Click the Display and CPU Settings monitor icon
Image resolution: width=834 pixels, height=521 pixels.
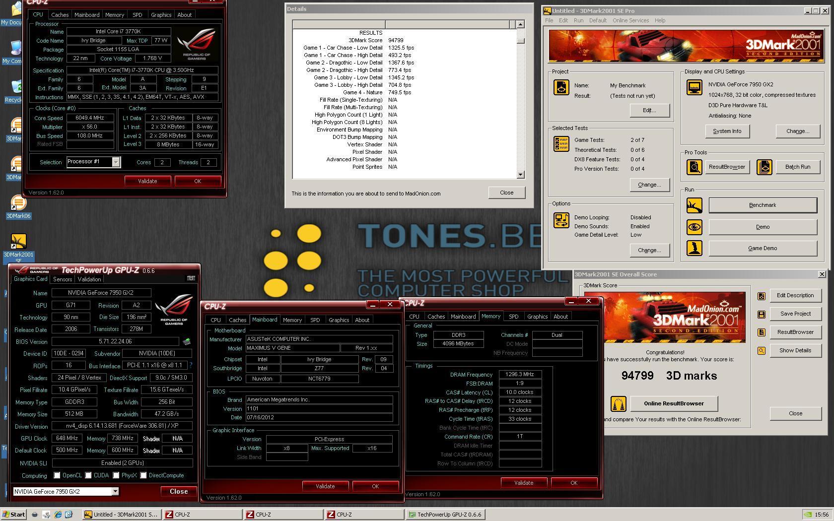coord(694,87)
